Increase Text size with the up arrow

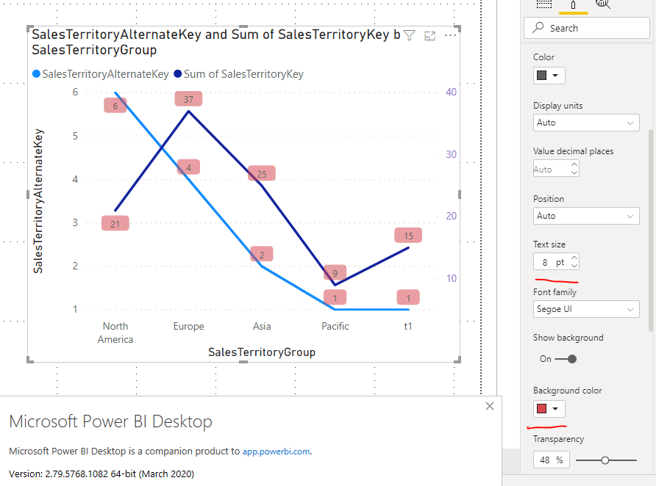coord(574,258)
